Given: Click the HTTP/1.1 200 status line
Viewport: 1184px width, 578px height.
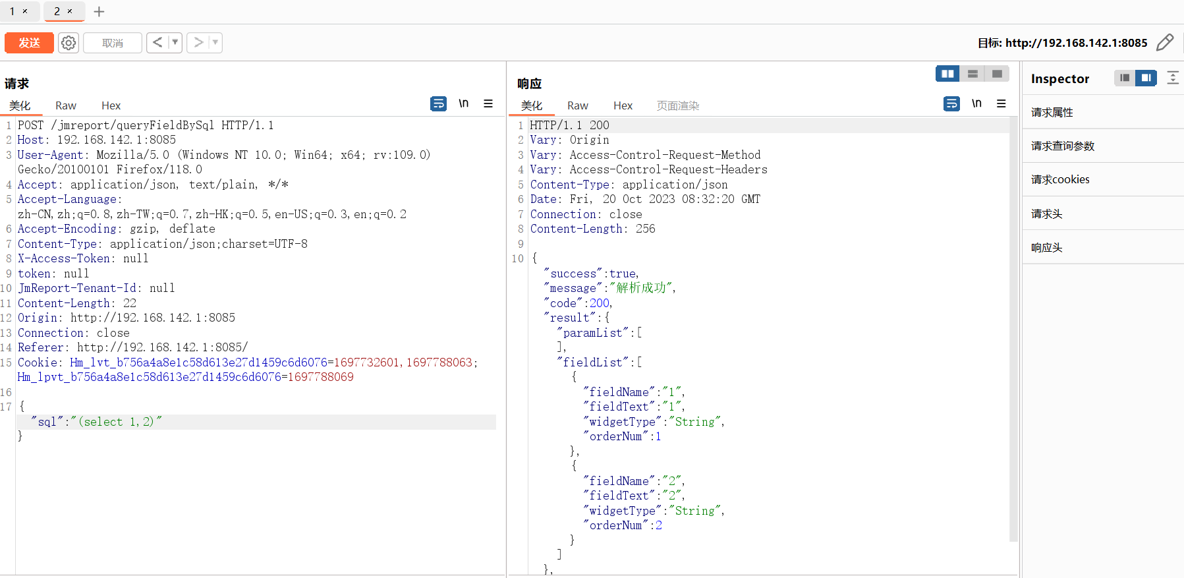Looking at the screenshot, I should tap(570, 125).
